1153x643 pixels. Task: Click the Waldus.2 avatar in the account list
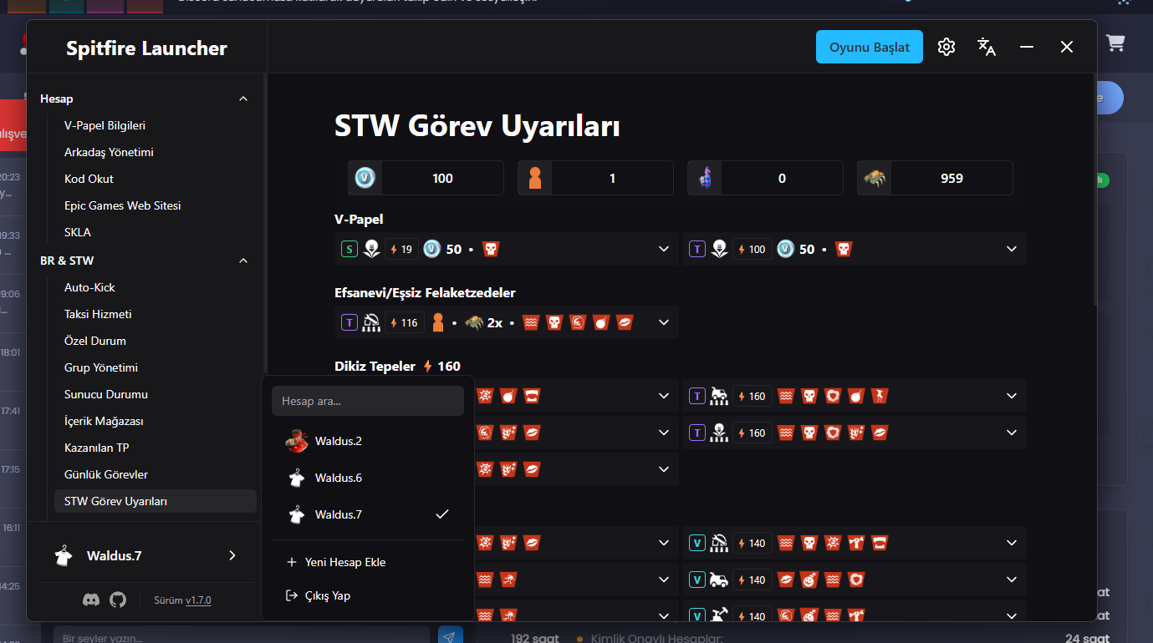296,441
